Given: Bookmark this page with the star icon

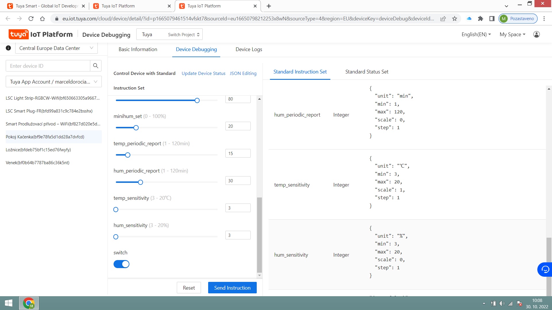Looking at the screenshot, I should pos(455,19).
